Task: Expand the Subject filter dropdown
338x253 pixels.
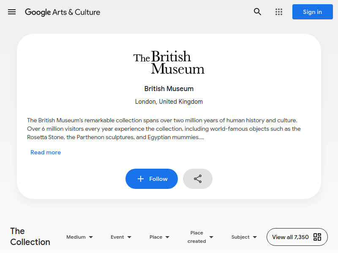Action: point(244,237)
